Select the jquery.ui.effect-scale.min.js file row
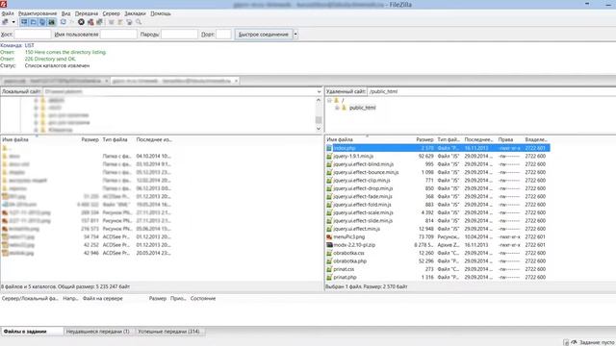Screen dimensions: 616x346 (438, 212)
